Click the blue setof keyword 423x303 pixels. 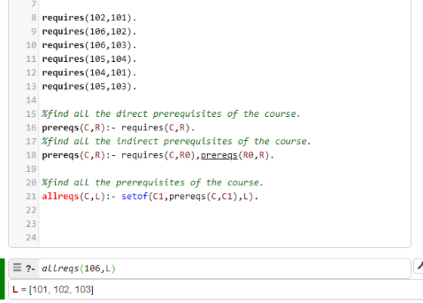134,197
